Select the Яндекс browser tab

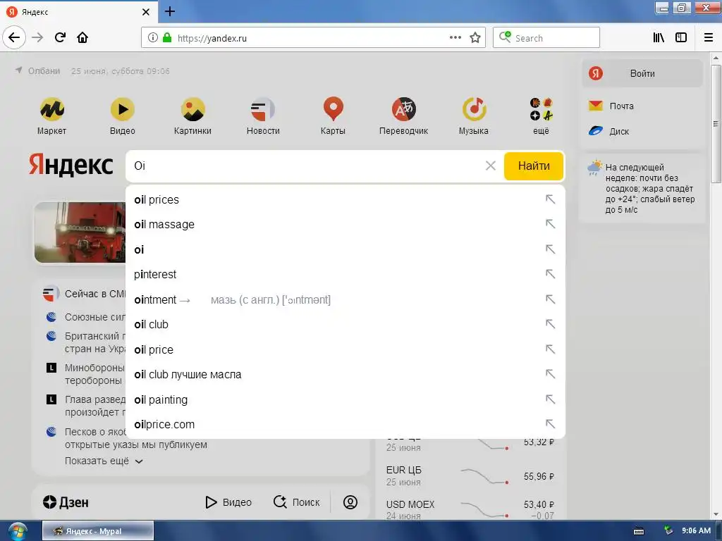(78, 12)
